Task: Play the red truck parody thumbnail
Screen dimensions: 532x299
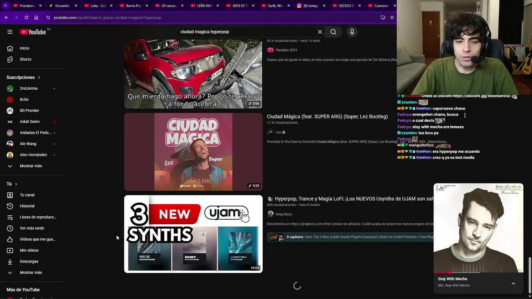Action: (193, 74)
